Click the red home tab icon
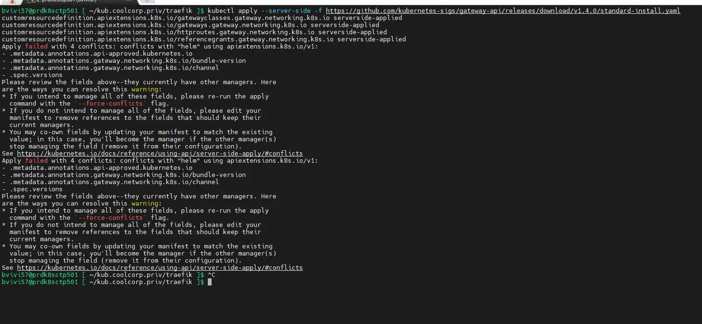The image size is (702, 324). click(x=12, y=1)
